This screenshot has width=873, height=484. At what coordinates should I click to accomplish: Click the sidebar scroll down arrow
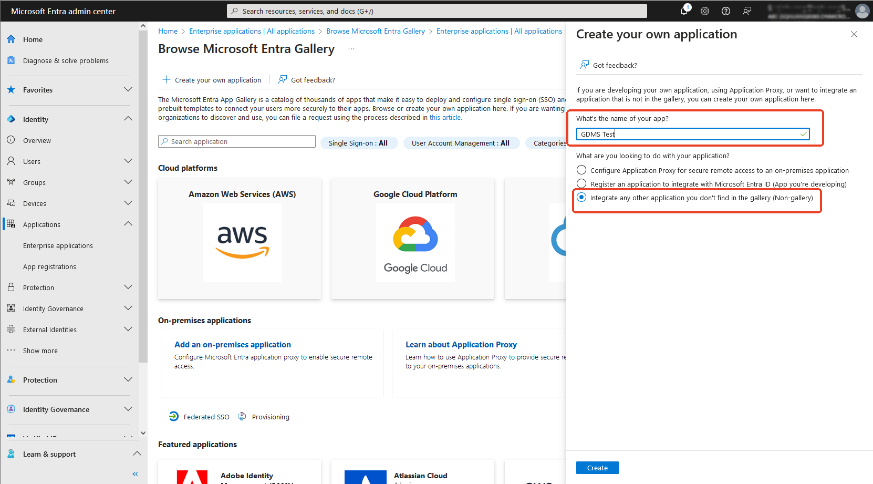(143, 433)
